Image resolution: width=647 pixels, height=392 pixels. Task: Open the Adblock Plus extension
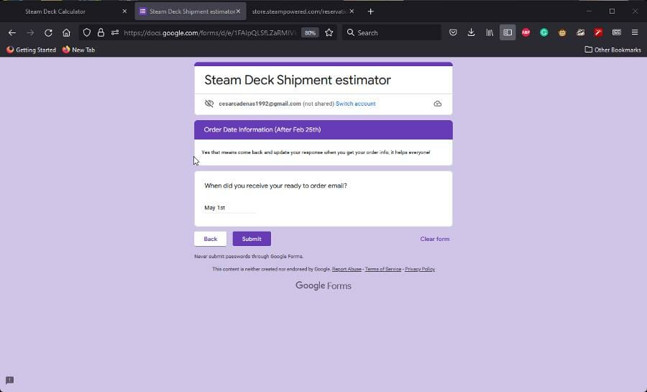coord(526,32)
